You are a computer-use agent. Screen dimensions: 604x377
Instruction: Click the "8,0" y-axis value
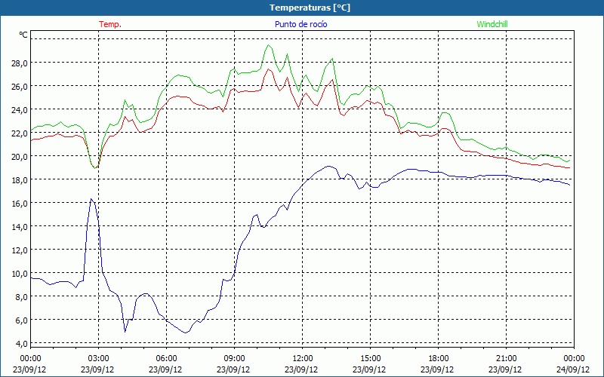coord(21,297)
